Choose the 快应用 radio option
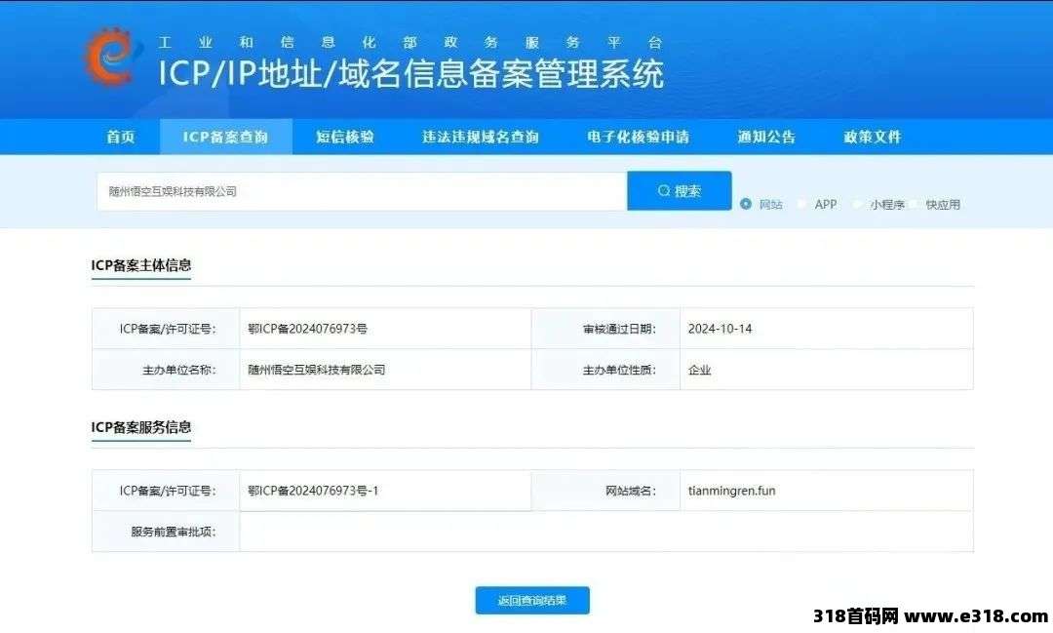The image size is (1053, 633). [914, 204]
